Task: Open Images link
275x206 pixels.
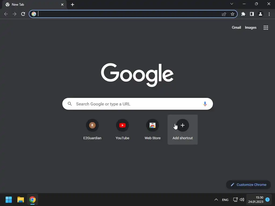Action: click(x=251, y=28)
